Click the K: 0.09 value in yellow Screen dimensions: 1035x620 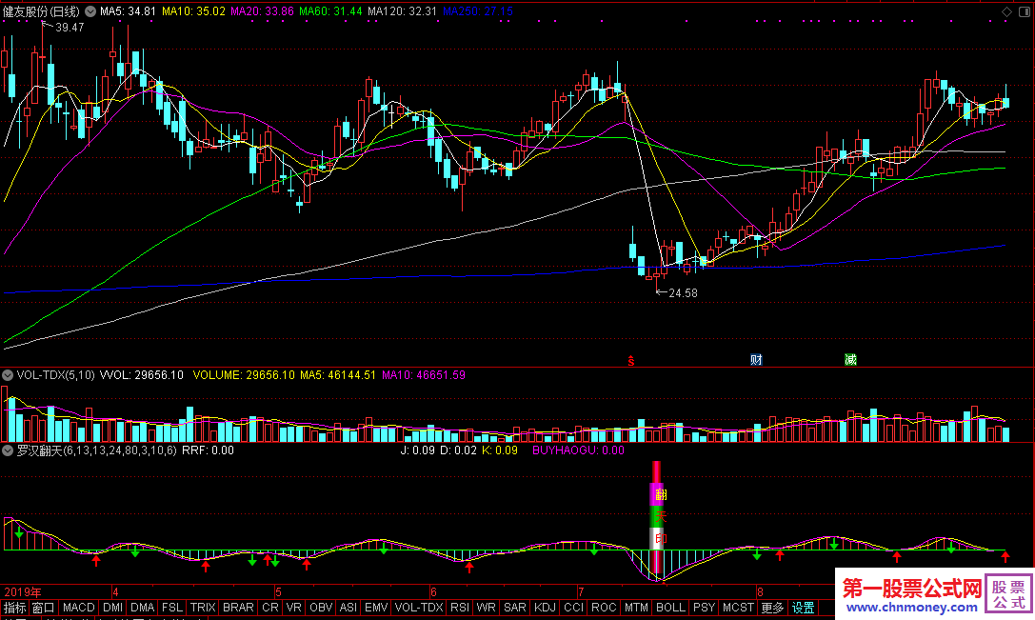(x=500, y=450)
